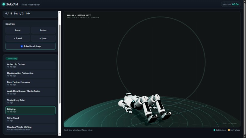Click the DRAG TO INSPECT hint
246x138 pixels.
click(x=230, y=124)
